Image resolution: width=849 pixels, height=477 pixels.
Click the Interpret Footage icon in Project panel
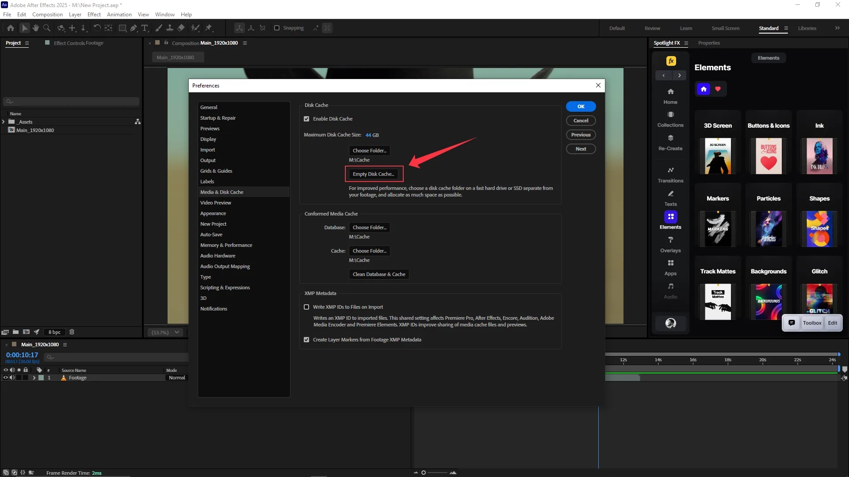(5, 332)
